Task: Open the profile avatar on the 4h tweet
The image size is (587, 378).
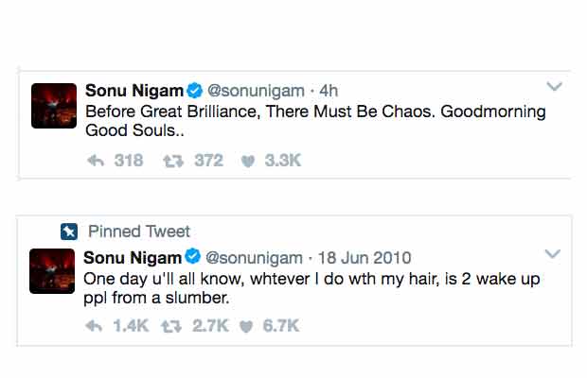Action: [54, 106]
